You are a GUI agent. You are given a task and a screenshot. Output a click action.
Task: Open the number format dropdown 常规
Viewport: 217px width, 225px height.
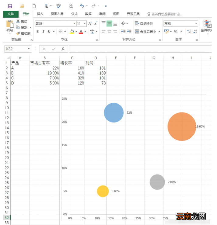[x=196, y=23]
